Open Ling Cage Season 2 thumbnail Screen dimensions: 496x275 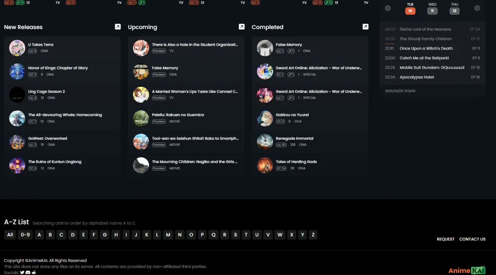click(17, 95)
